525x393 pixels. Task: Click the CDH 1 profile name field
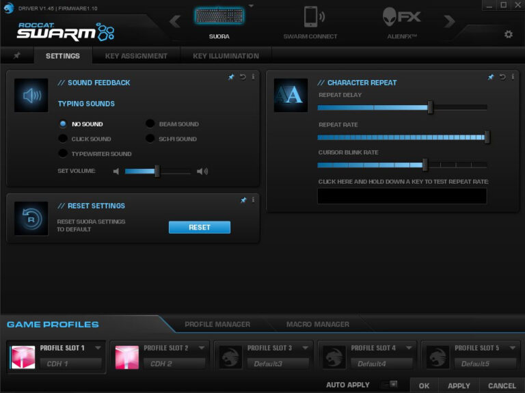(x=70, y=364)
